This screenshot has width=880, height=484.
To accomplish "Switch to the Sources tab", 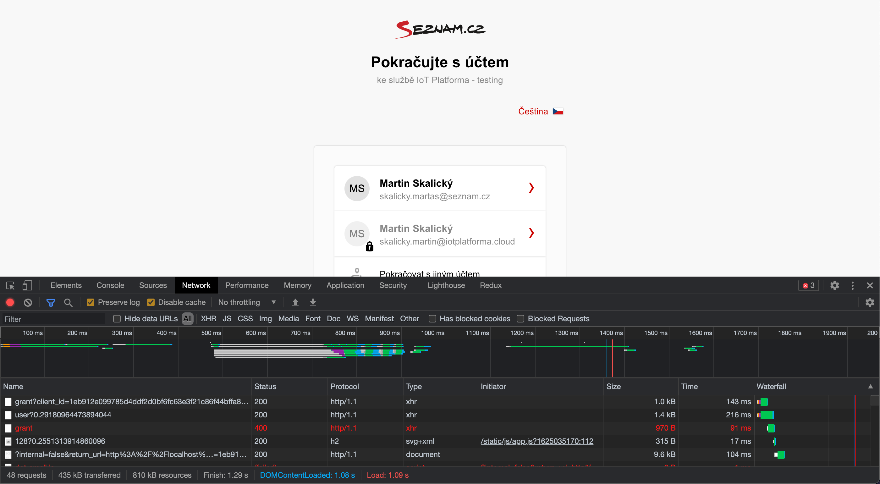I will point(153,286).
